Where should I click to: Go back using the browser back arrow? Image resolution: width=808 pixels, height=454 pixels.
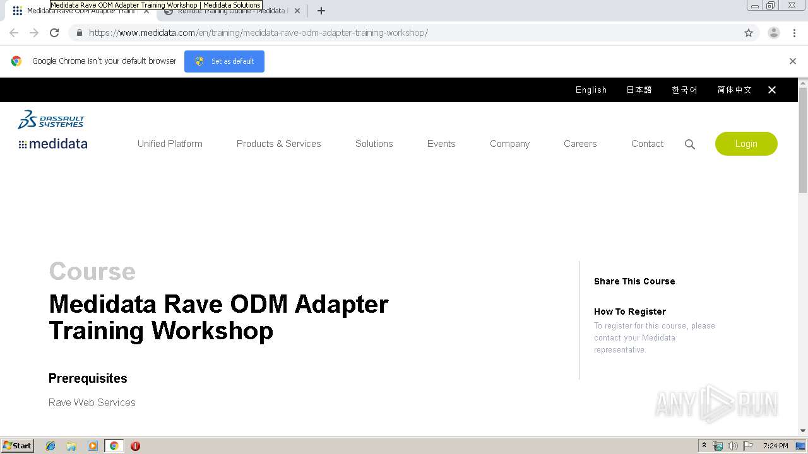coord(14,33)
